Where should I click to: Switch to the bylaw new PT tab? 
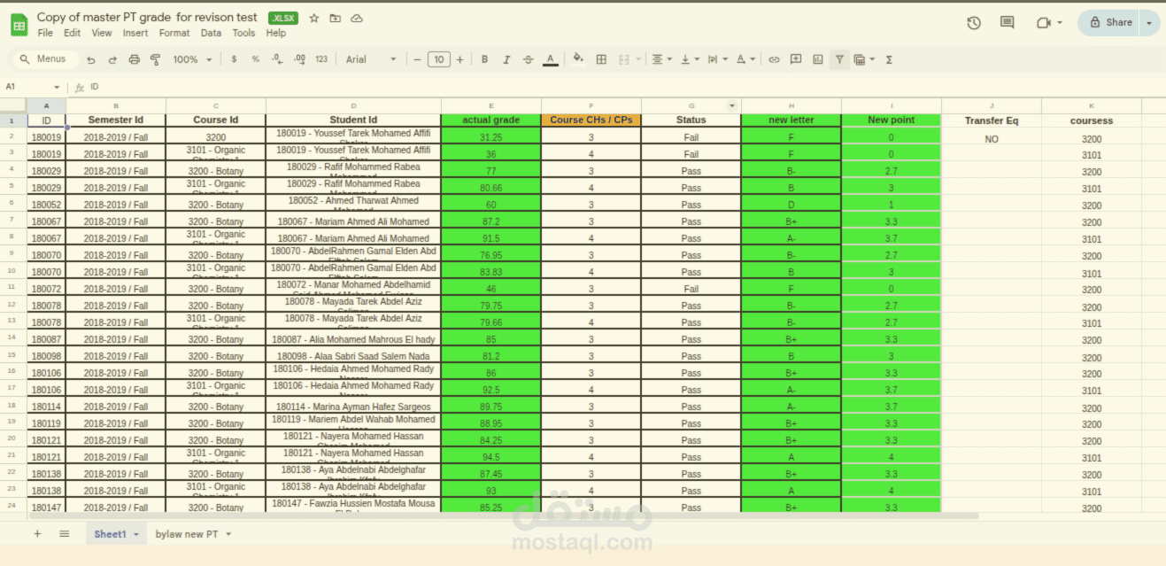187,534
